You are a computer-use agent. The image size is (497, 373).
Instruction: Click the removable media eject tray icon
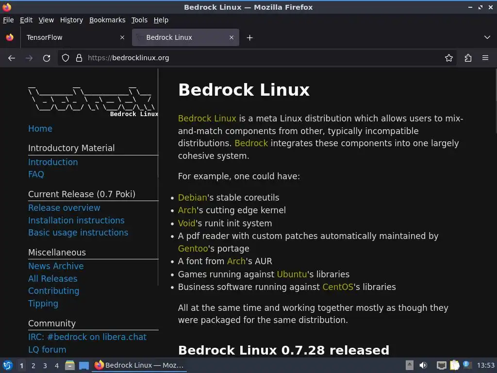pos(410,365)
